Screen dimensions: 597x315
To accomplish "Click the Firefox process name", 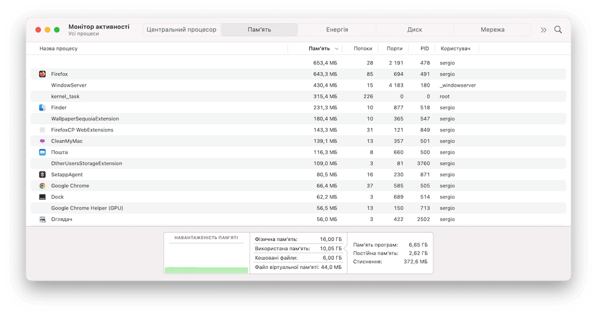I will (x=59, y=74).
